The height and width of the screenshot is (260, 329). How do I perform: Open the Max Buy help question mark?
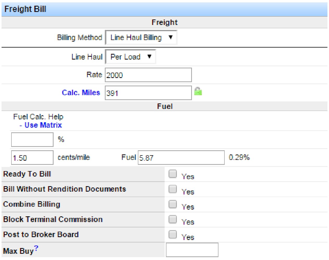coord(36,248)
